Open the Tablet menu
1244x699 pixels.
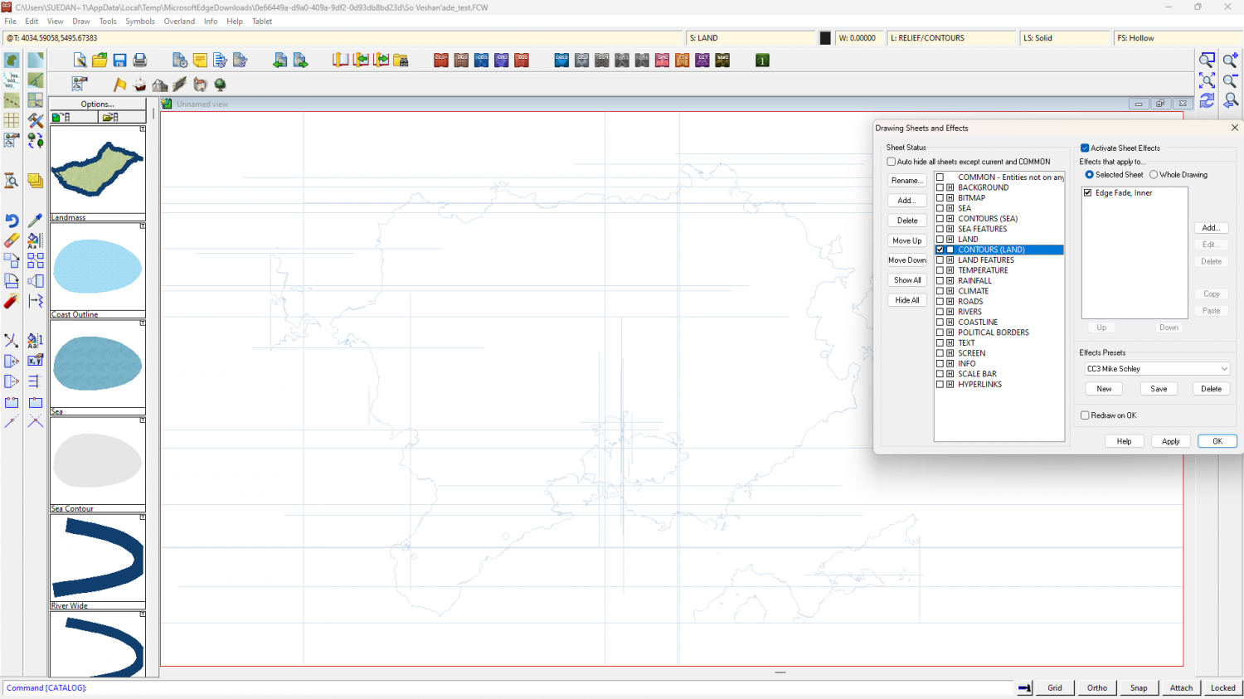coord(262,22)
